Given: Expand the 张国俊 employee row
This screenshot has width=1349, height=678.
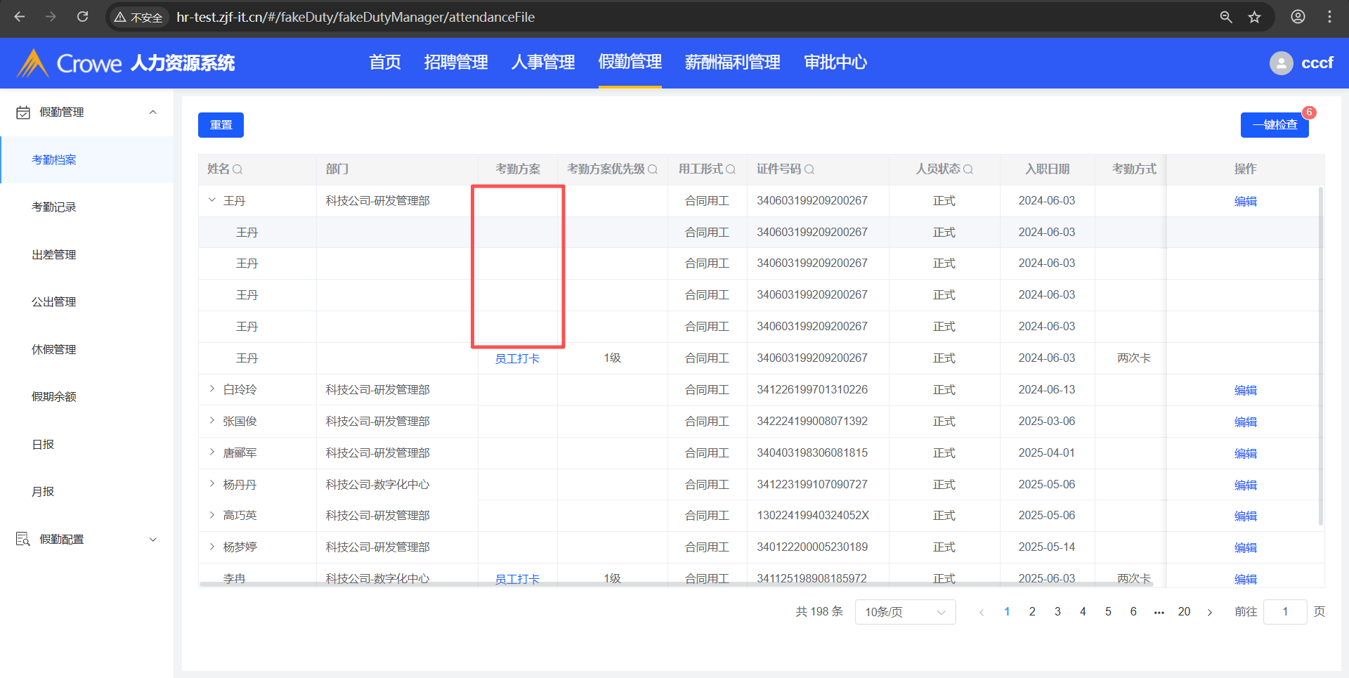Looking at the screenshot, I should (x=212, y=421).
